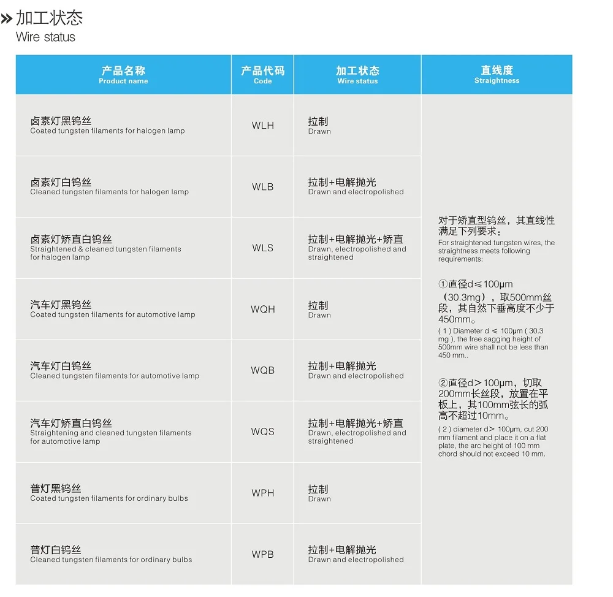This screenshot has height=597, width=613.
Task: Click the wire status cell in the WPB row
Action: (x=356, y=554)
